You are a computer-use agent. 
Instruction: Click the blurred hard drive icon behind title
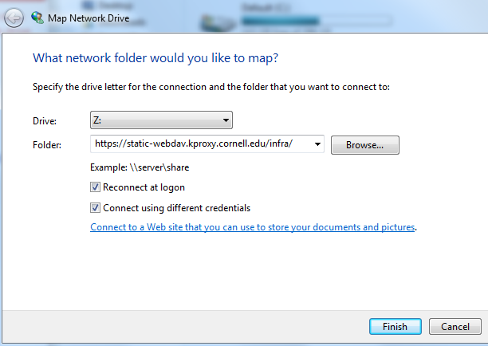coord(218,22)
